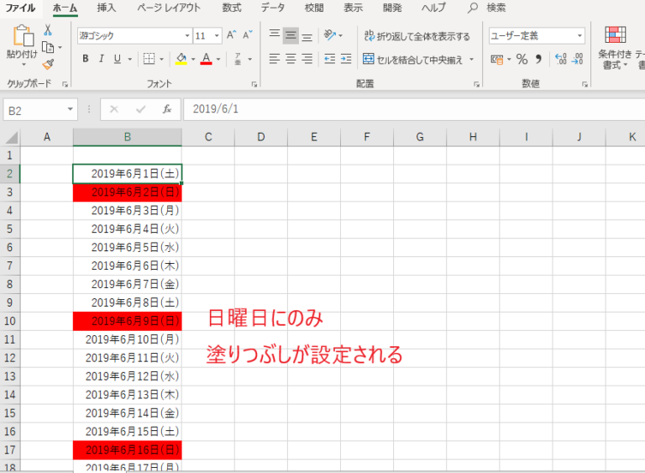Select top vertical alignment
The height and width of the screenshot is (473, 645).
(x=275, y=35)
